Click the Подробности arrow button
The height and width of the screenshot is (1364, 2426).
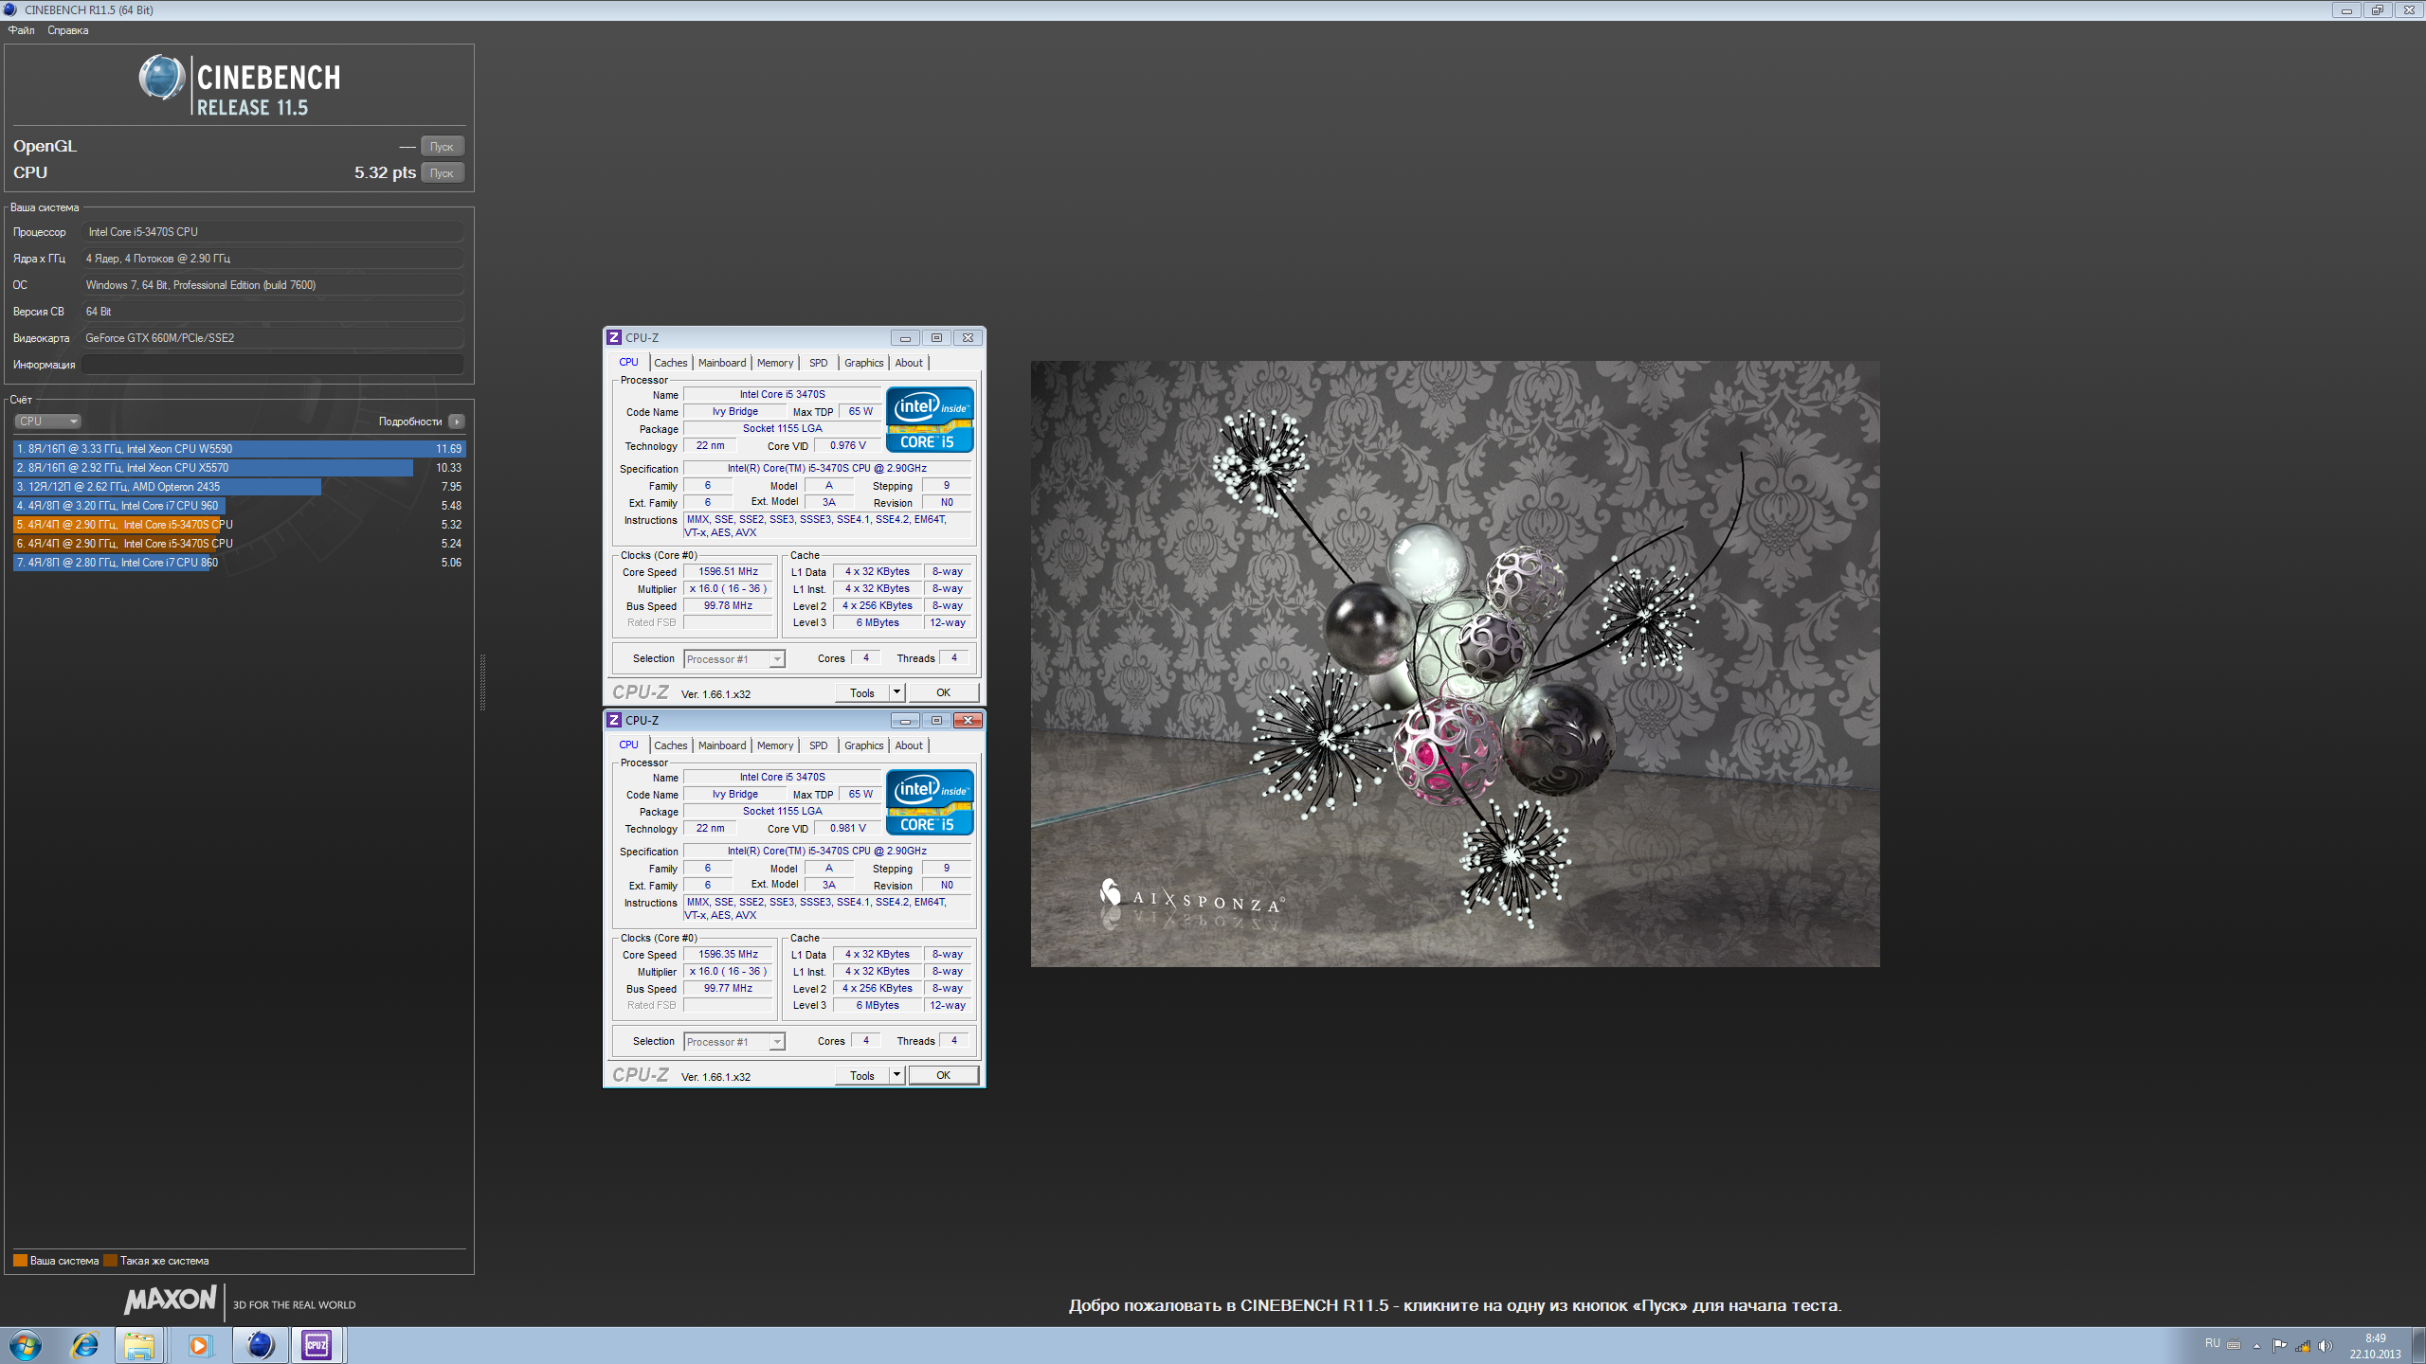(457, 422)
